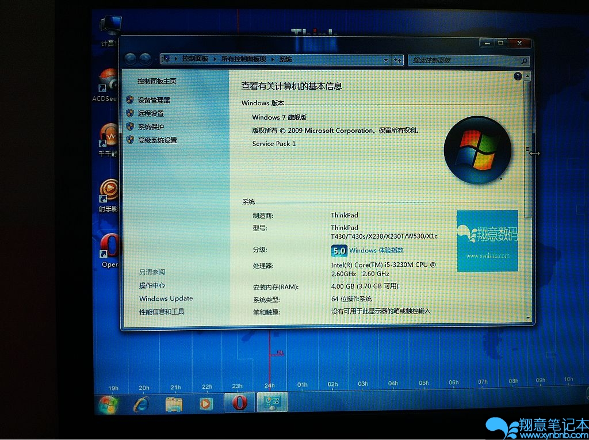This screenshot has width=589, height=440.
Task: Click the 型号: label
Action: point(260,228)
